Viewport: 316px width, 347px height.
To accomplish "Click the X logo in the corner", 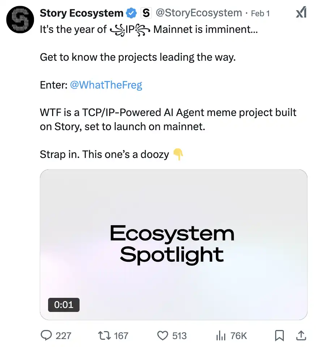I will pos(301,12).
